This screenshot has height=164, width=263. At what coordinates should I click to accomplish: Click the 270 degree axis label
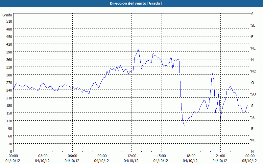click(x=10, y=83)
